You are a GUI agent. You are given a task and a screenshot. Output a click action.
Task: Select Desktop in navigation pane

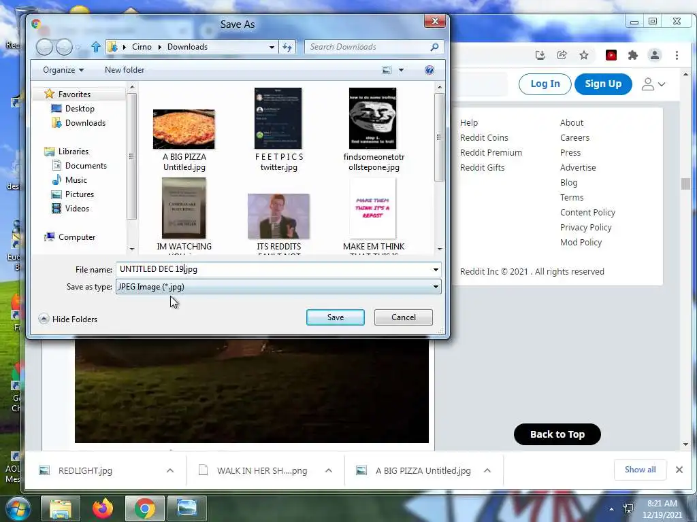click(x=80, y=109)
